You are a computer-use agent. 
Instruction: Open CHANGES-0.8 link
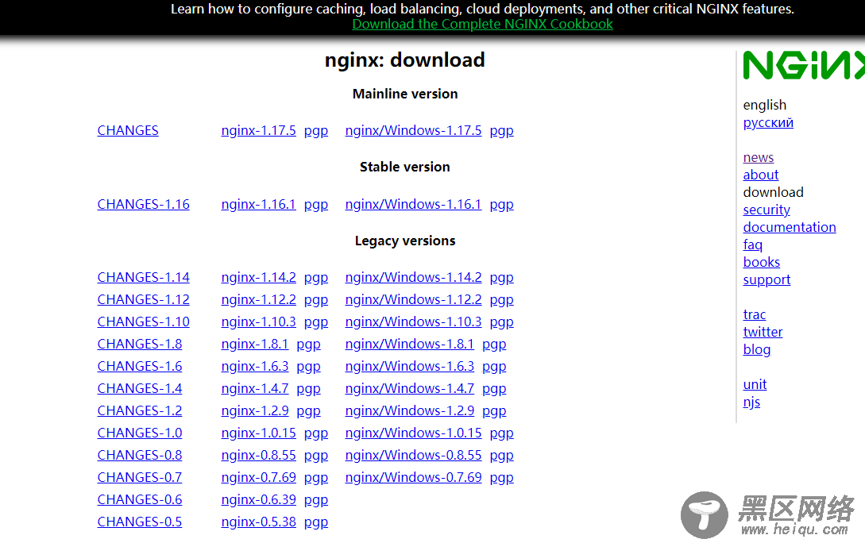coord(140,456)
